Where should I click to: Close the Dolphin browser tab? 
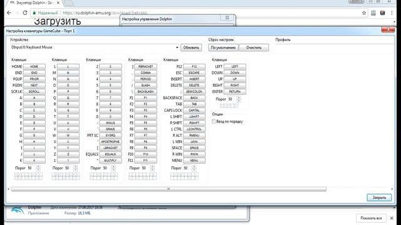58,2
